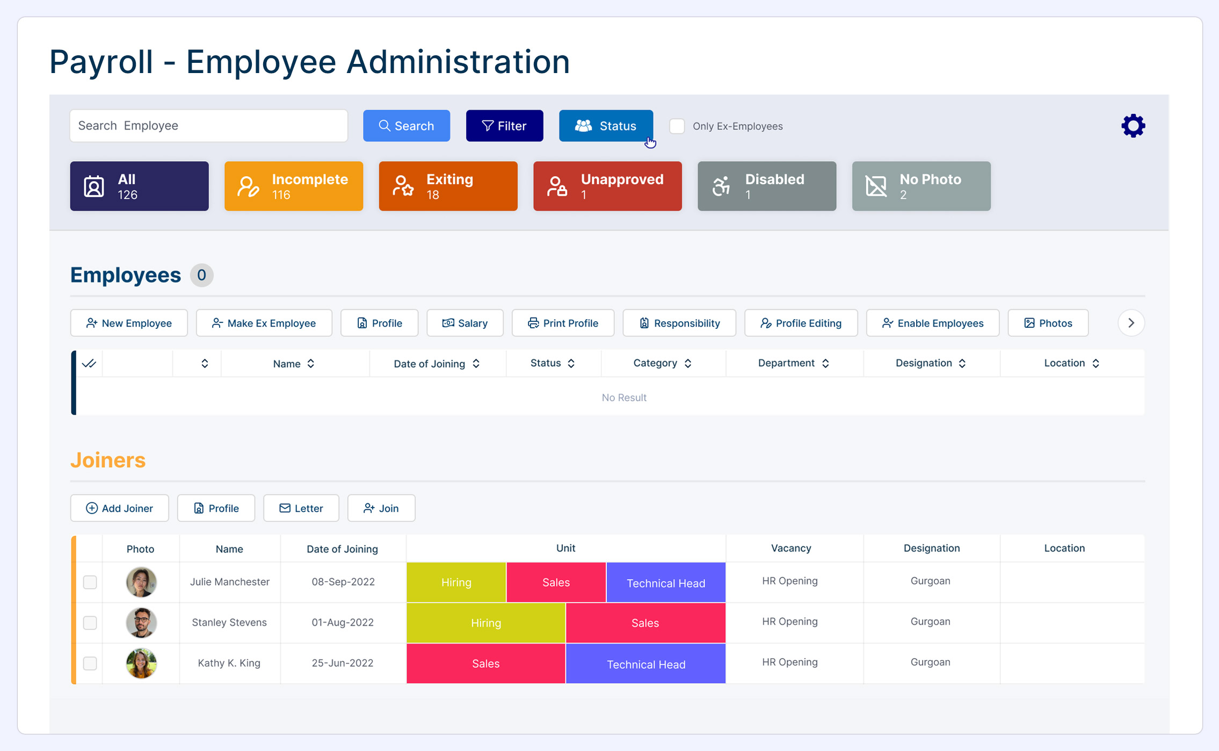Image resolution: width=1219 pixels, height=751 pixels.
Task: Click the Print Profile button
Action: click(563, 323)
